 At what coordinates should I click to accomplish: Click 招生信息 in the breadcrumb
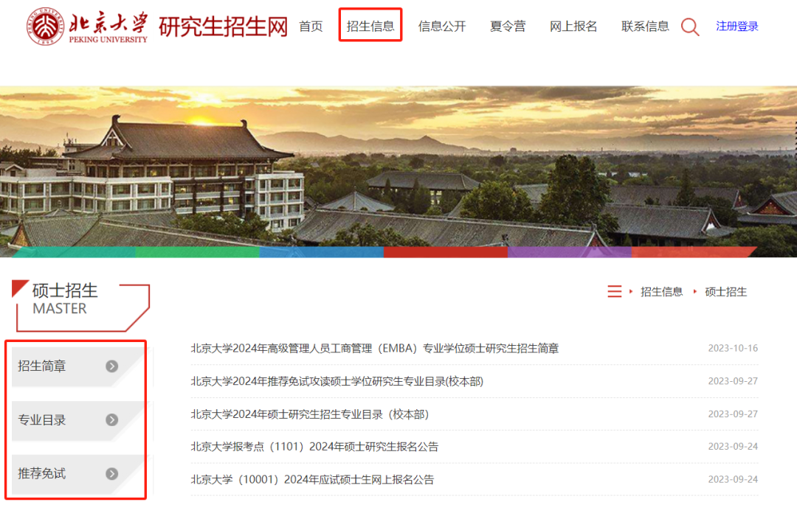tap(661, 292)
